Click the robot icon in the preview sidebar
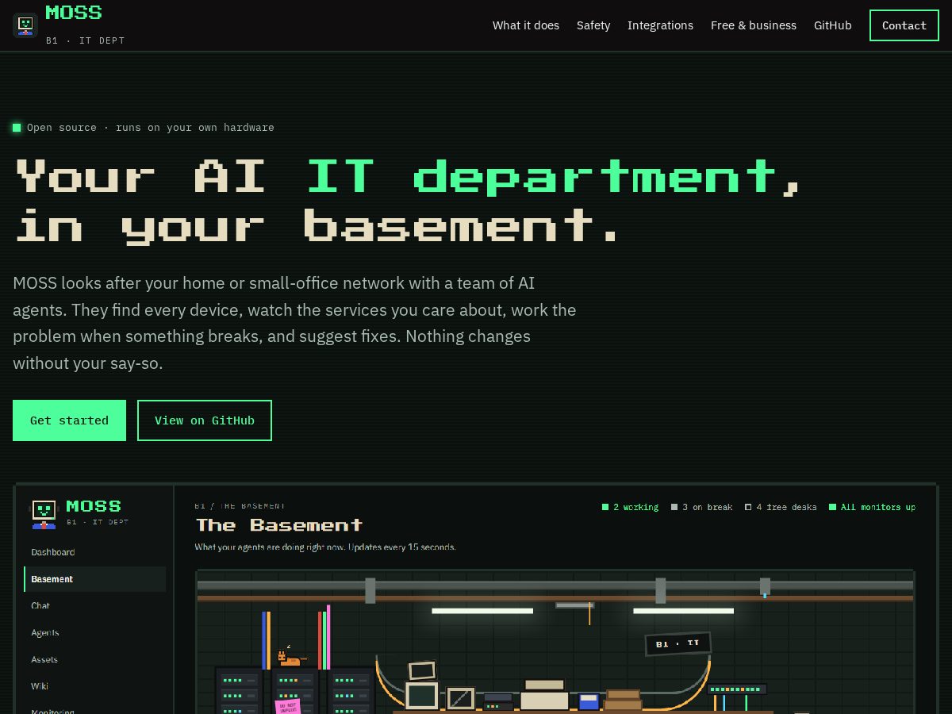The image size is (952, 714). (44, 514)
